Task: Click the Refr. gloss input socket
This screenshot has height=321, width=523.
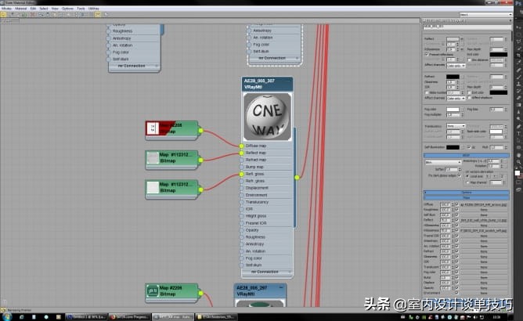Action: [x=241, y=181]
